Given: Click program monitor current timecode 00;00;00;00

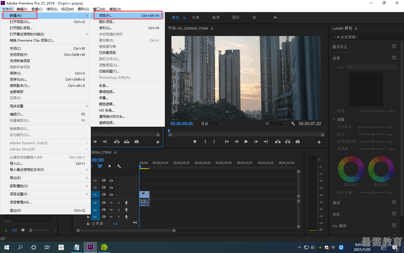Looking at the screenshot, I should (182, 124).
